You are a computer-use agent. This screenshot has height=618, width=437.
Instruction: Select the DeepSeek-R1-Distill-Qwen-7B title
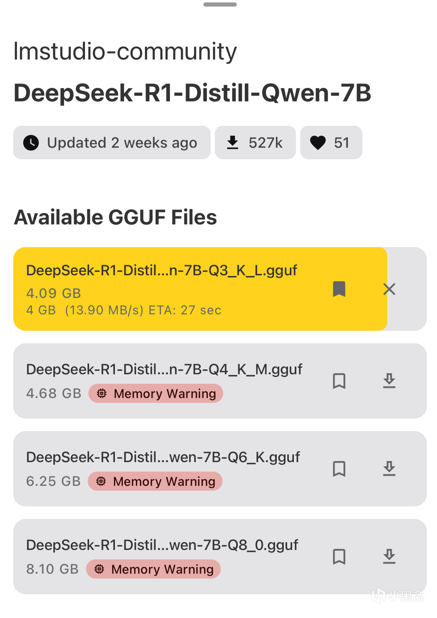point(192,93)
